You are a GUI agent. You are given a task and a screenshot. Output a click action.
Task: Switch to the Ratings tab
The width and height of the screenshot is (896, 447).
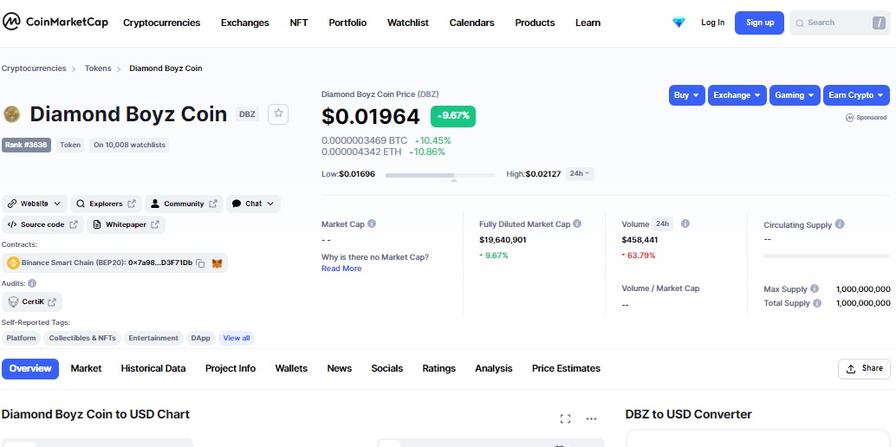click(438, 369)
